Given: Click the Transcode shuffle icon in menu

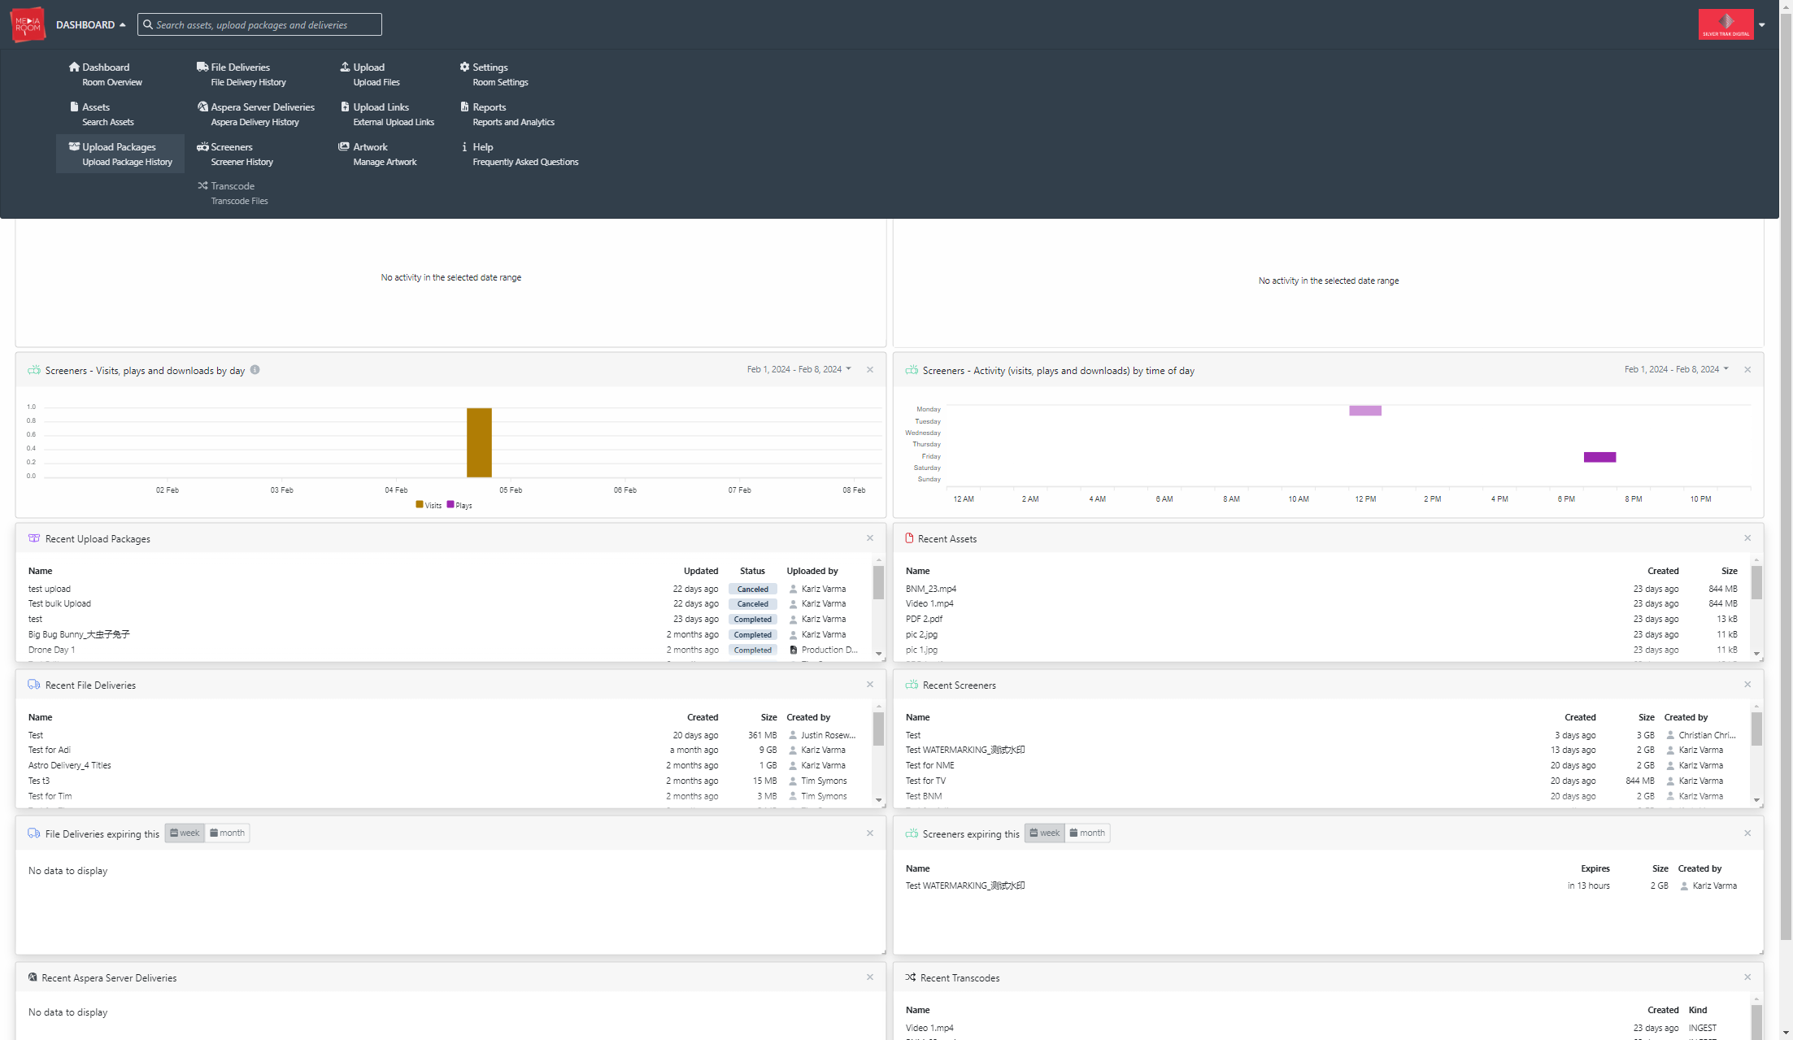Looking at the screenshot, I should 202,185.
